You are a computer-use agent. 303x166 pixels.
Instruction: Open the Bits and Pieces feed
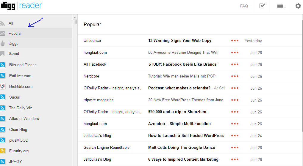[23, 65]
